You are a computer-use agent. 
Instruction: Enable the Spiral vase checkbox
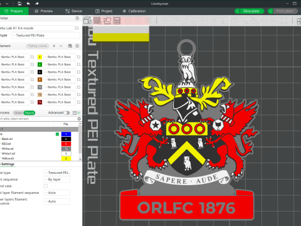pyautogui.click(x=46, y=186)
